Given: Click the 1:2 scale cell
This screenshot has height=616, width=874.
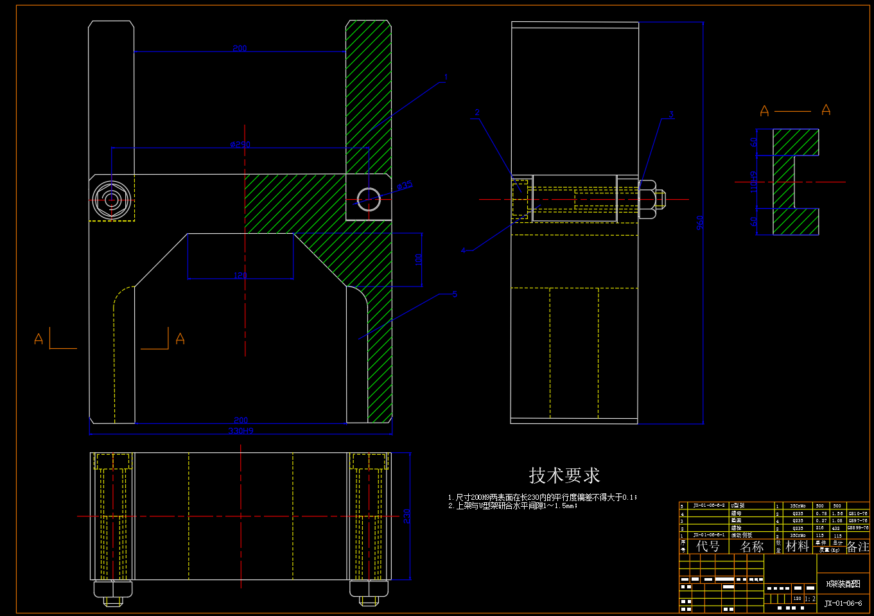Looking at the screenshot, I should 810,599.
